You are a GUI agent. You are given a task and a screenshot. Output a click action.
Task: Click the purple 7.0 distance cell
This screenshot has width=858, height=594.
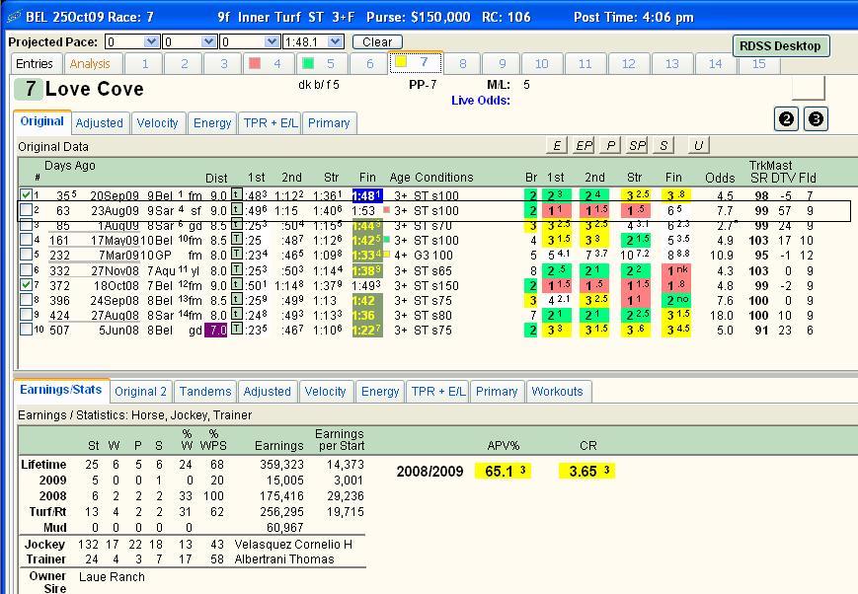pos(215,330)
